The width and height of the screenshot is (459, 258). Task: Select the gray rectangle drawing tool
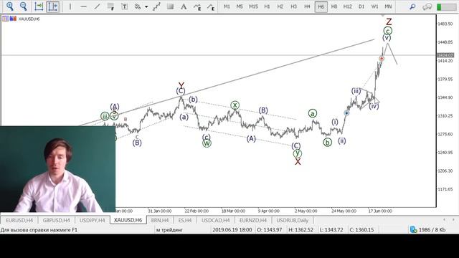(x=170, y=6)
